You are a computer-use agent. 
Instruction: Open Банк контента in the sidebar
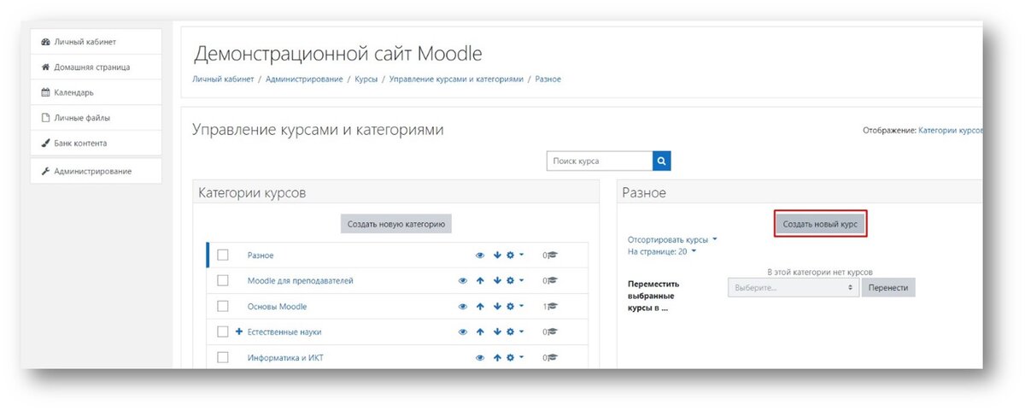click(96, 144)
